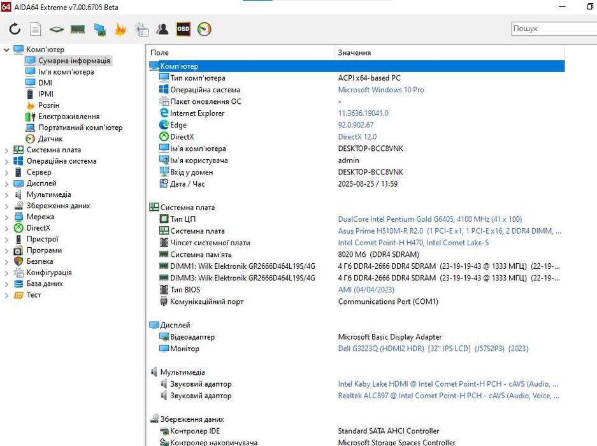The width and height of the screenshot is (597, 446).
Task: Open the Microsoft Windows 10 Pro link
Action: pos(381,90)
